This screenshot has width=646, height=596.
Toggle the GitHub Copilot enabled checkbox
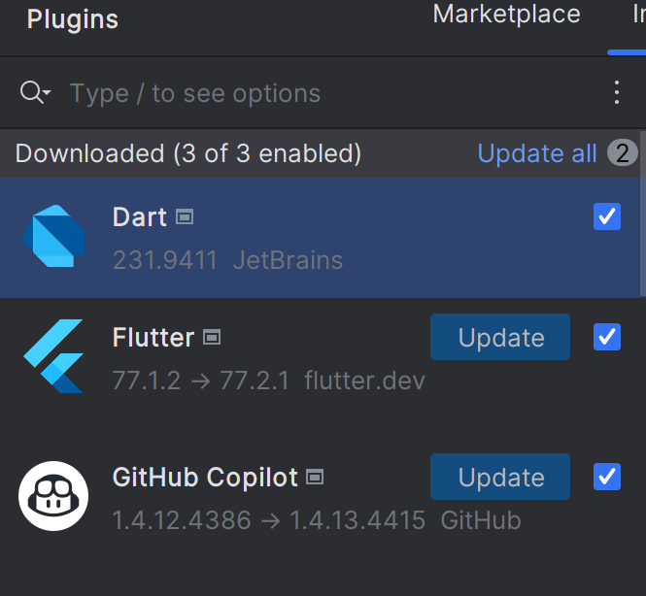pyautogui.click(x=607, y=477)
